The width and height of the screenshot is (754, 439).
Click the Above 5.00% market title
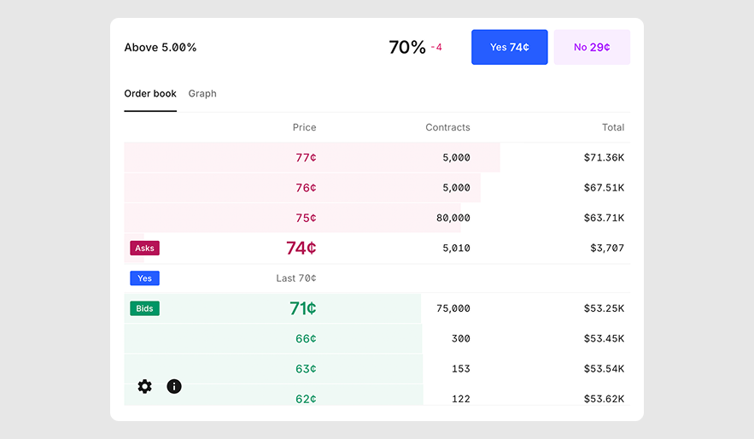(x=161, y=48)
